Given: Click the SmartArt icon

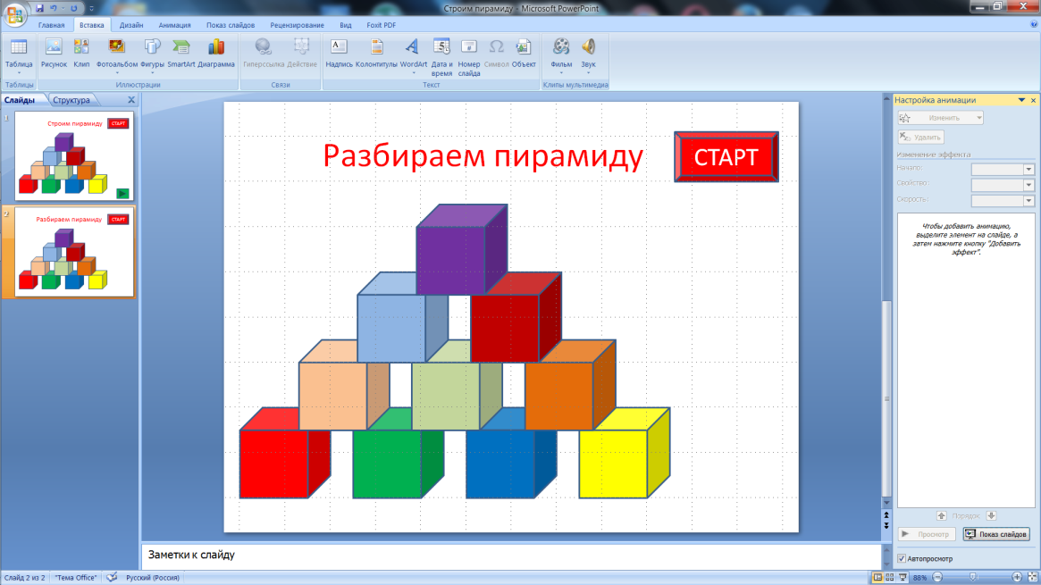Looking at the screenshot, I should [180, 52].
